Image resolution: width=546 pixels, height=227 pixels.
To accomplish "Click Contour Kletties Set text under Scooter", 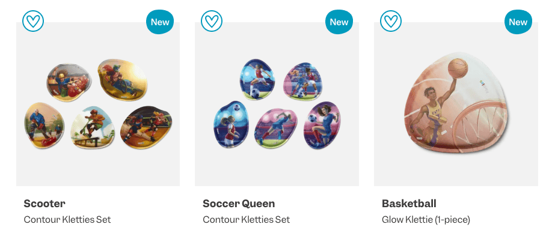I will tap(67, 220).
